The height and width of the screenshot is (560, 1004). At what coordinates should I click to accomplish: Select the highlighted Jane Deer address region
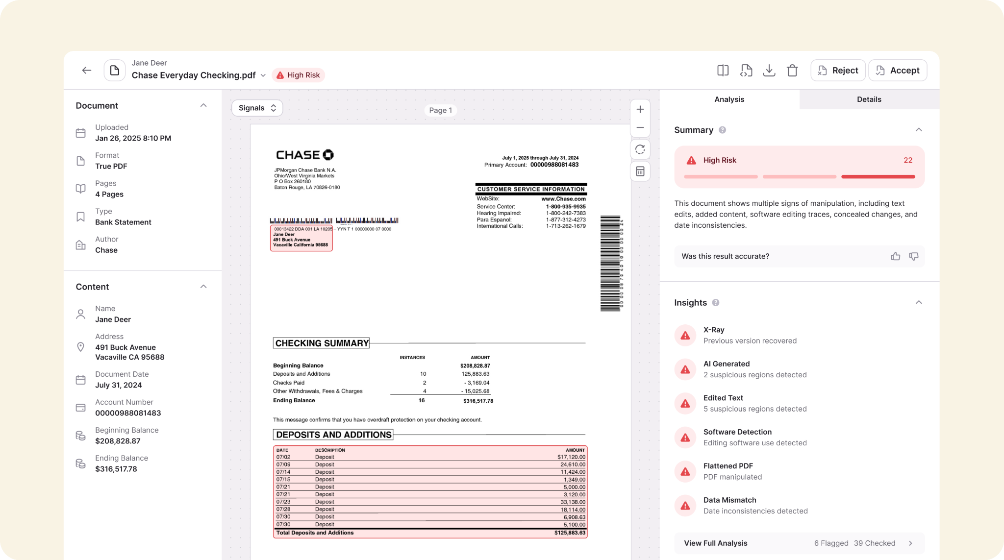(x=301, y=239)
